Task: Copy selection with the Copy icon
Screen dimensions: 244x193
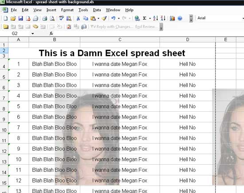Action: click(x=86, y=19)
